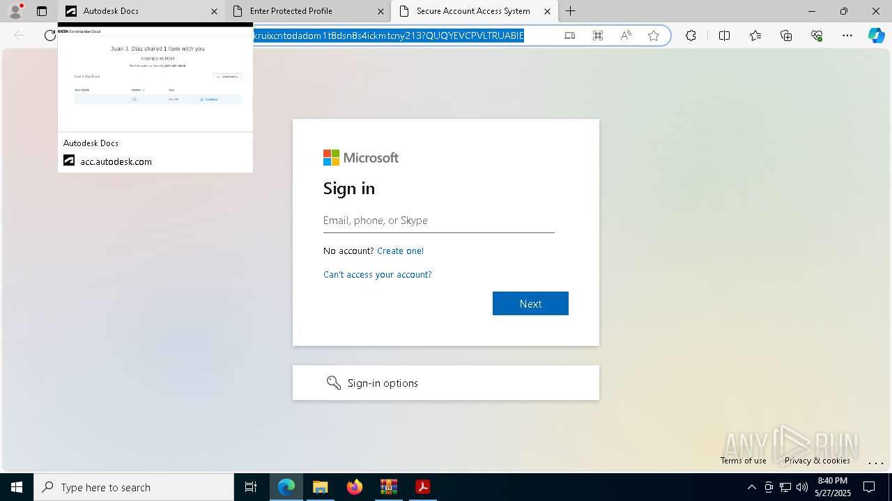Image resolution: width=892 pixels, height=501 pixels.
Task: Close the Autodesk Docs tab
Action: 214,11
